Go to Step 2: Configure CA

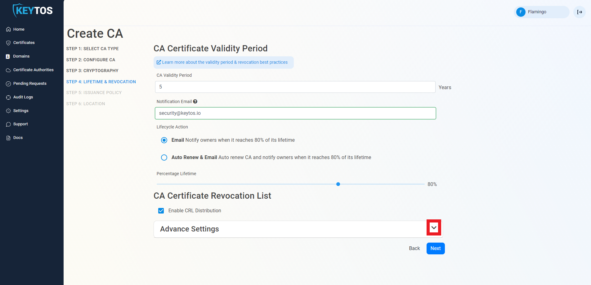click(x=91, y=60)
